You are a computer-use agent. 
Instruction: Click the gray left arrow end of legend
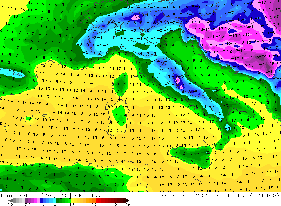pos(10,200)
